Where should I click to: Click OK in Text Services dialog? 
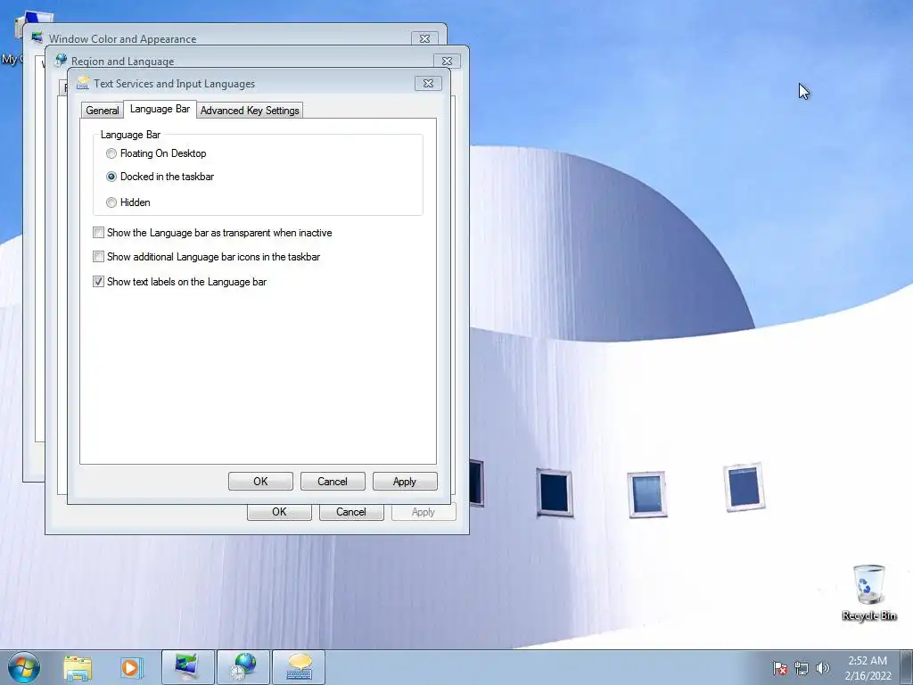click(260, 482)
